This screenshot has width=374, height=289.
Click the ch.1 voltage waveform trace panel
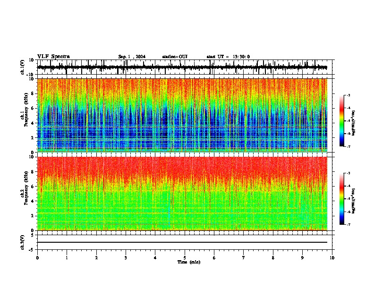point(185,67)
